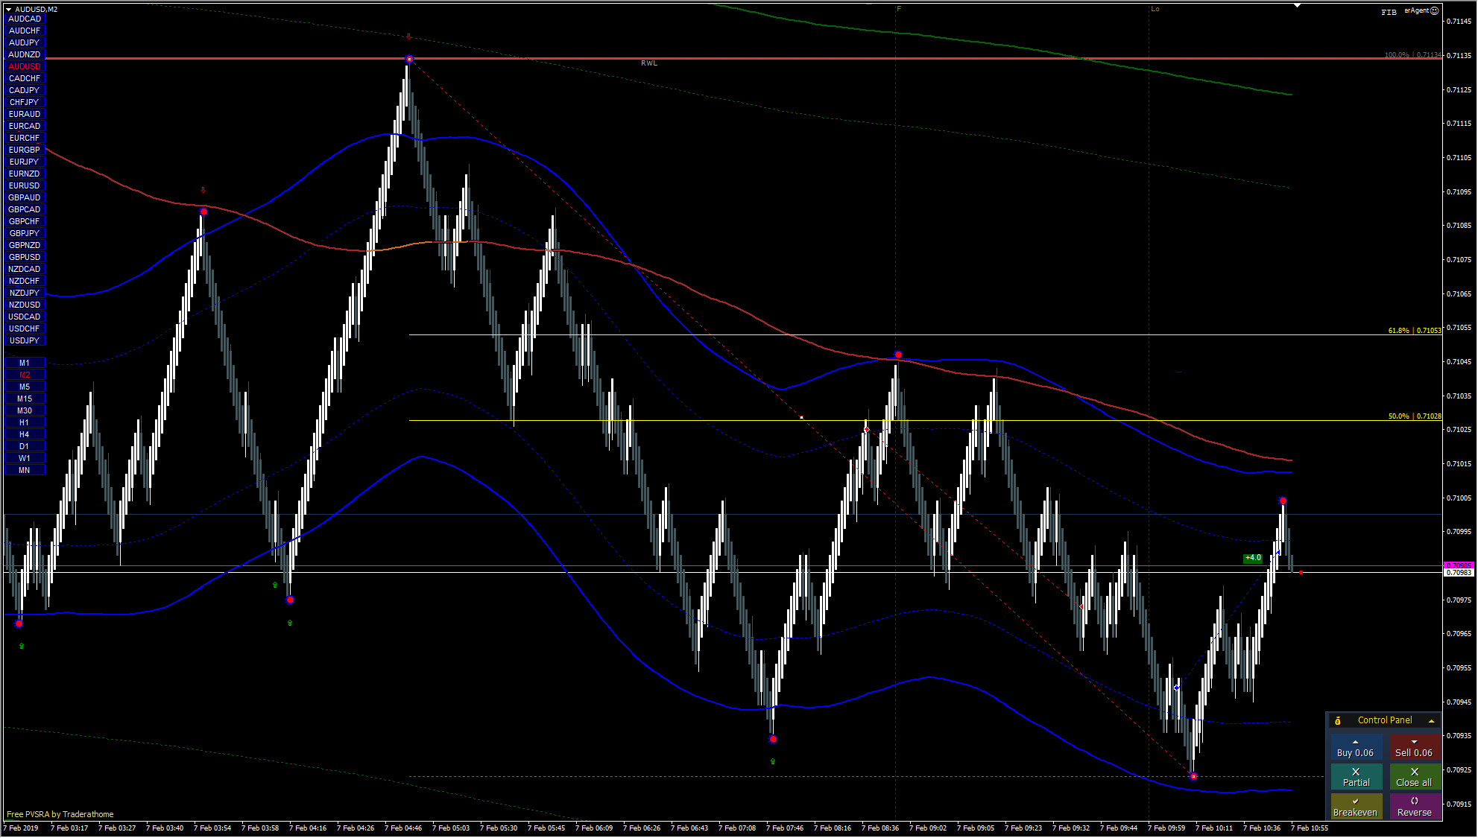Set timeframe to M1
The width and height of the screenshot is (1478, 838).
tap(25, 363)
